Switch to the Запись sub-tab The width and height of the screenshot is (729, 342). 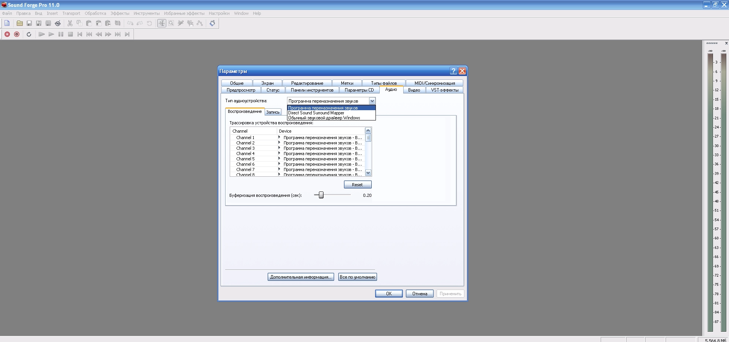pos(273,112)
